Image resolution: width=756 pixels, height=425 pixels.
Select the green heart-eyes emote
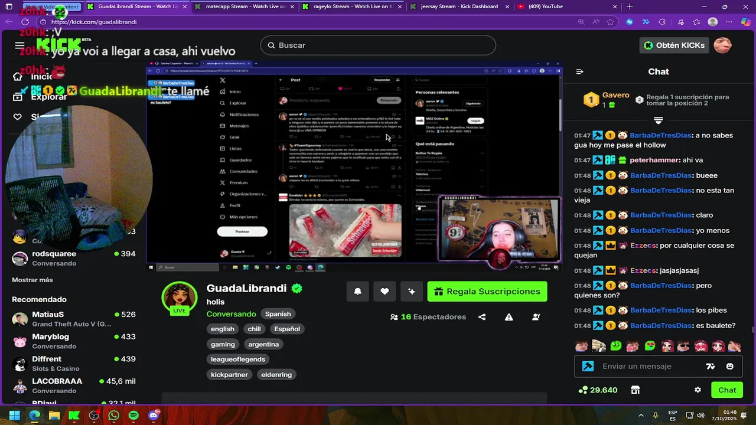click(650, 346)
